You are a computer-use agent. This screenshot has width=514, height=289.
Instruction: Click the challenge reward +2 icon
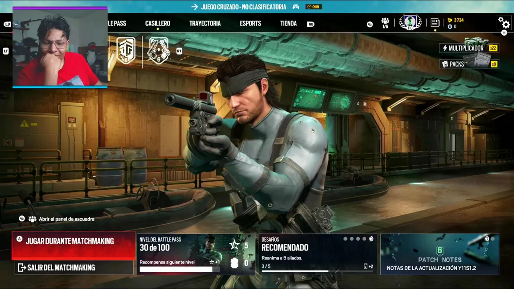tap(368, 267)
